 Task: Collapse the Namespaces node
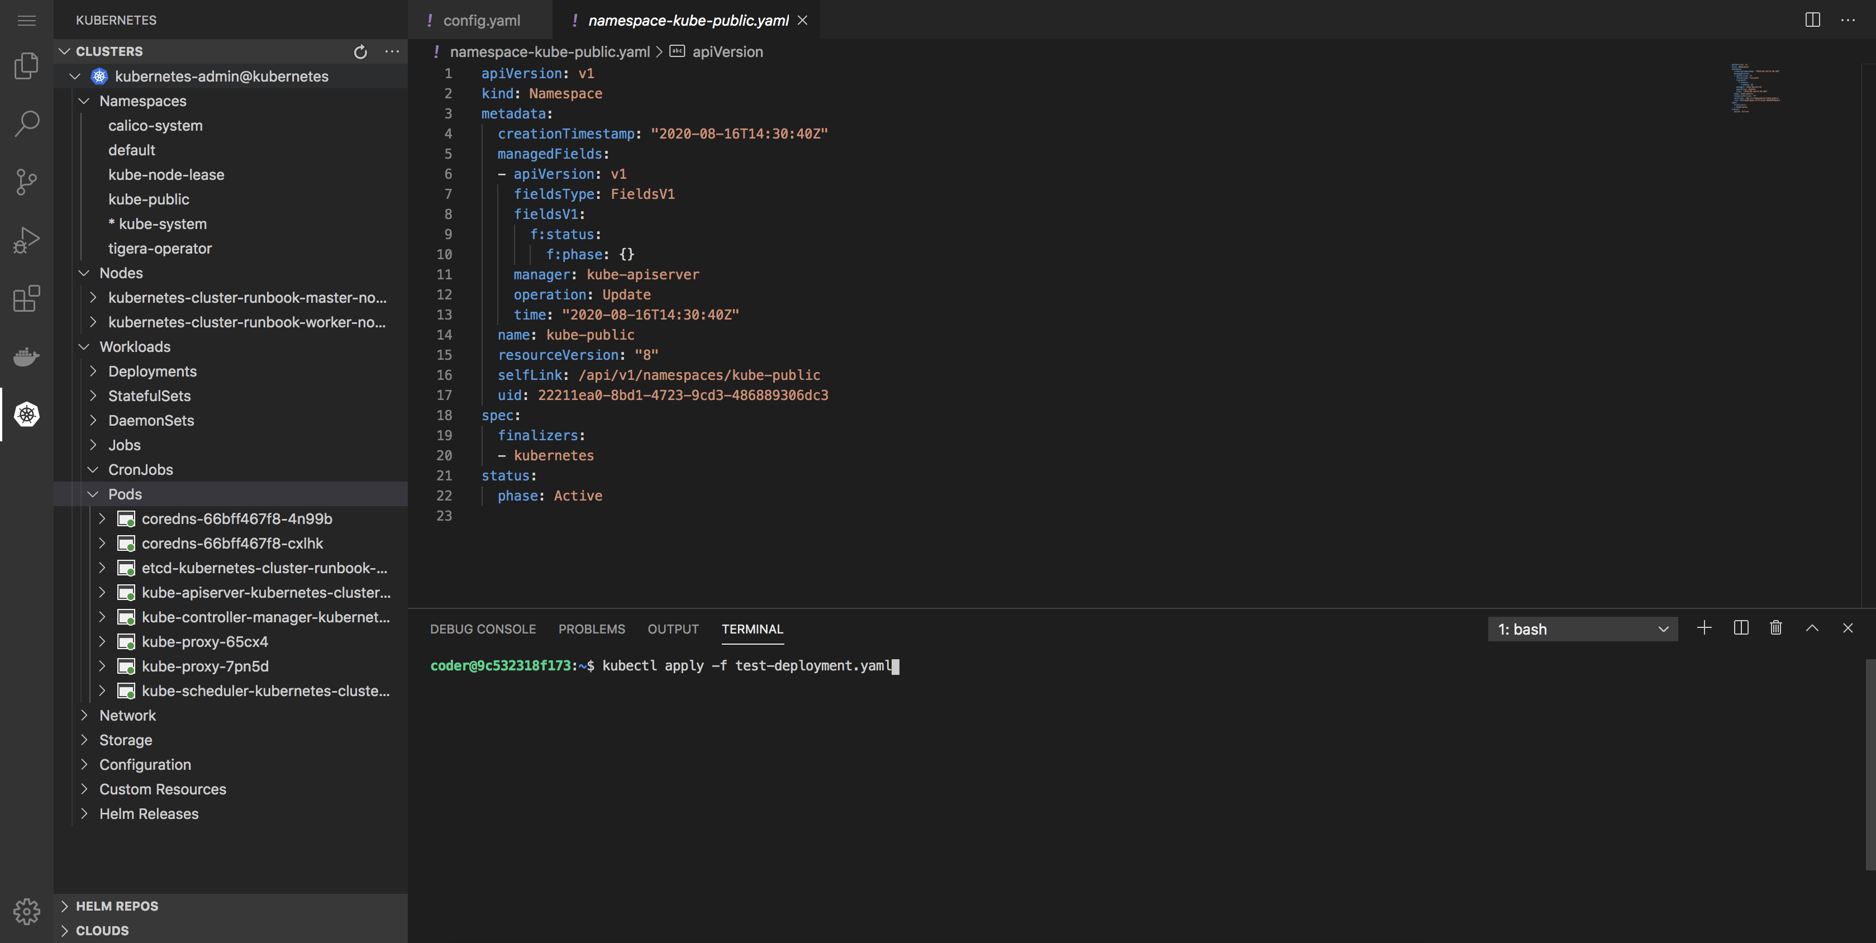(84, 101)
